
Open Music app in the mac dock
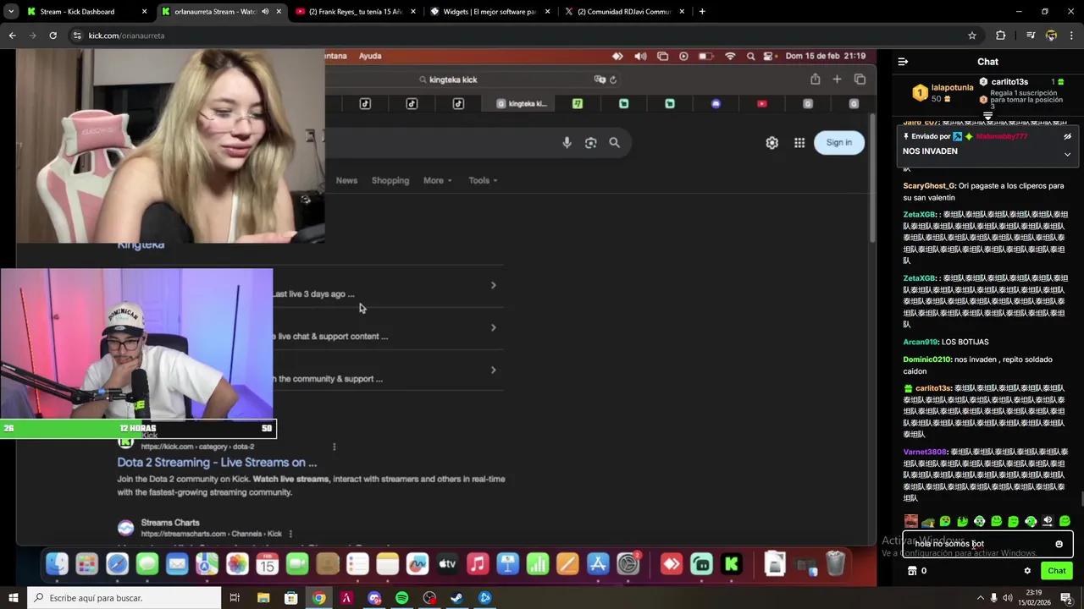click(x=478, y=563)
